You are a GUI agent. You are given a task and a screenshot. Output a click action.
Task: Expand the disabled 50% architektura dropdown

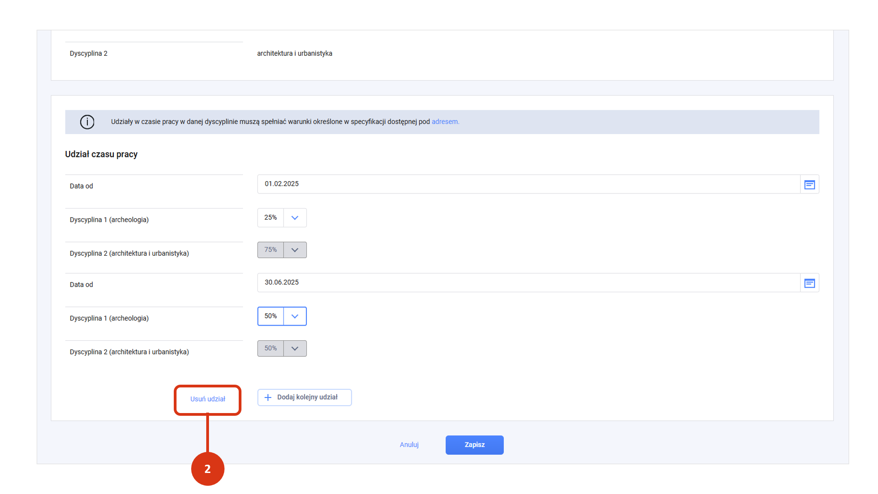[295, 349]
